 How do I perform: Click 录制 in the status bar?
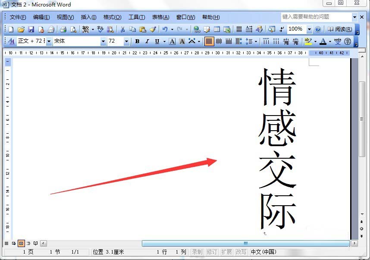pyautogui.click(x=197, y=252)
